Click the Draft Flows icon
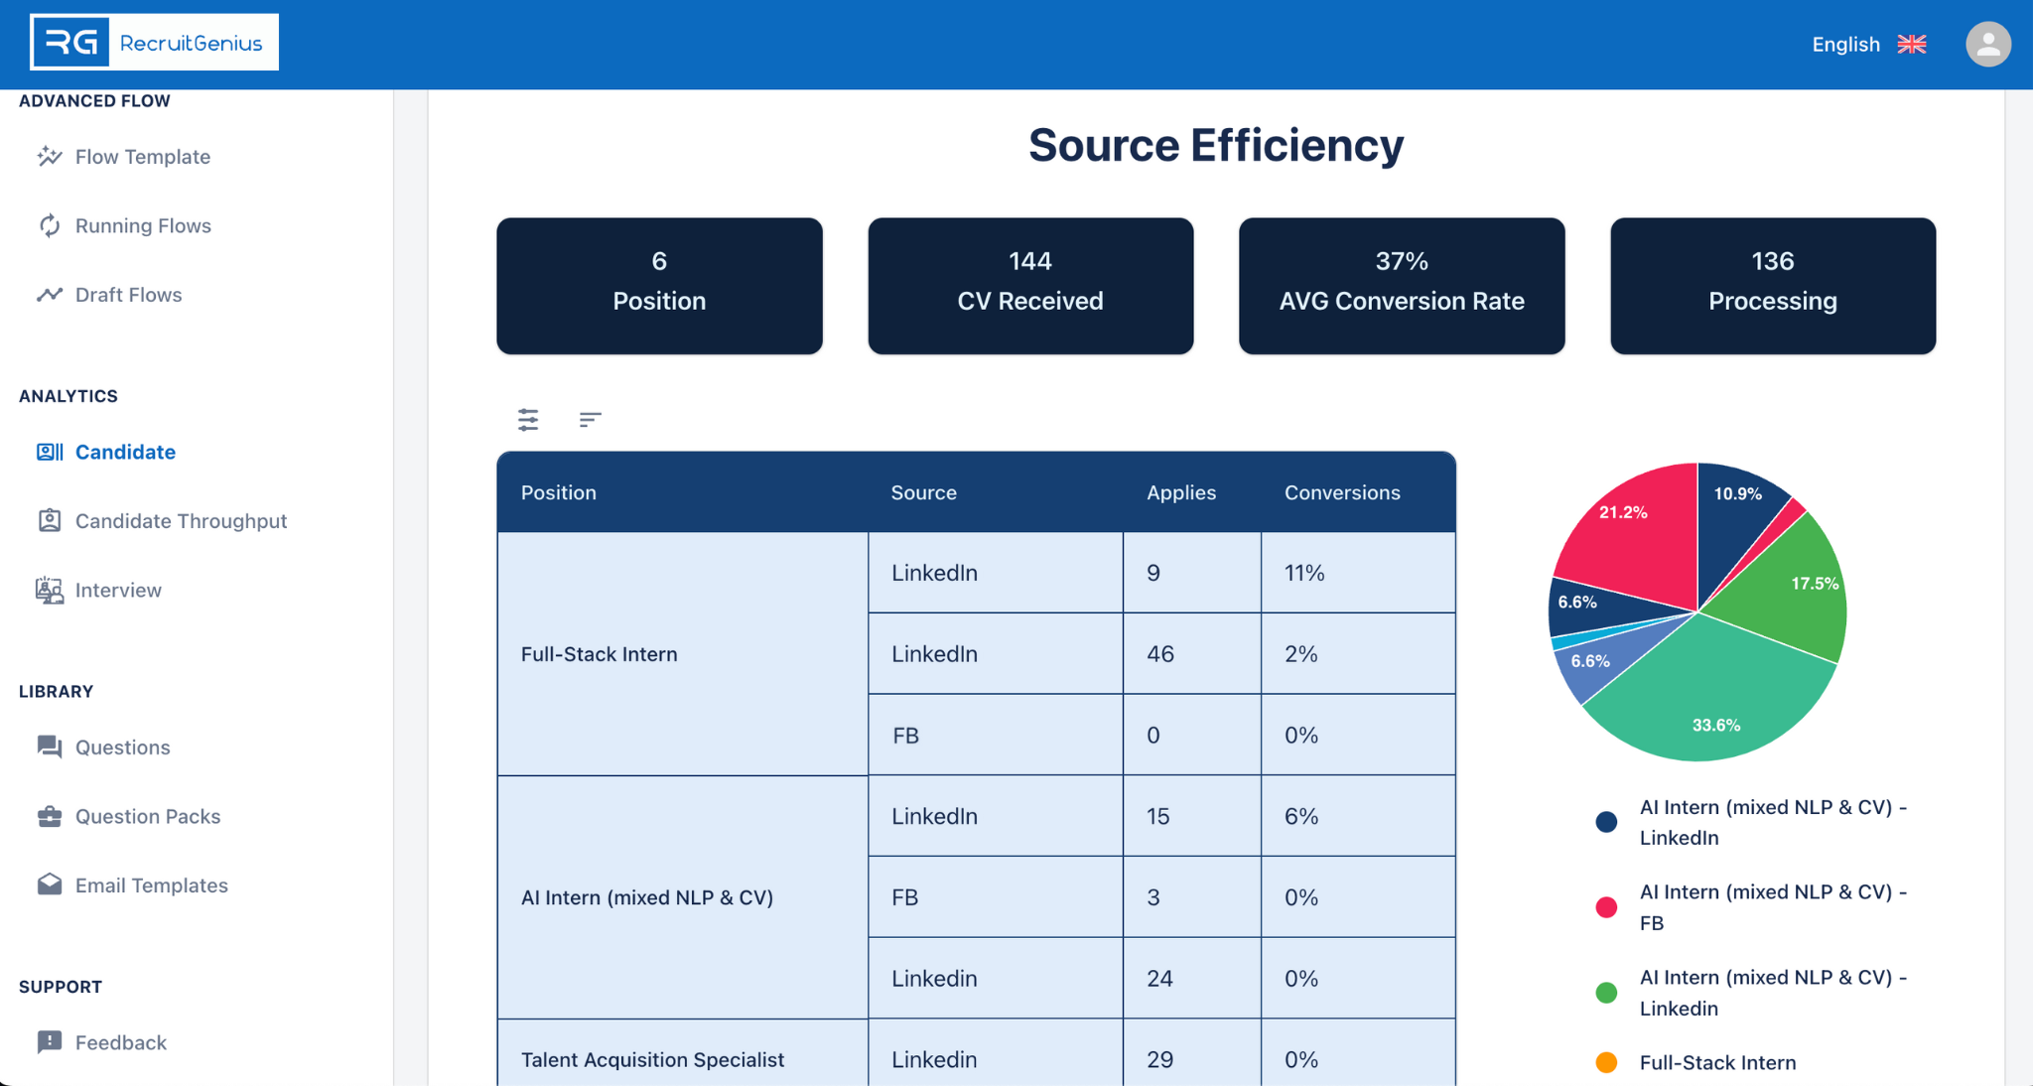This screenshot has width=2033, height=1086. tap(49, 294)
